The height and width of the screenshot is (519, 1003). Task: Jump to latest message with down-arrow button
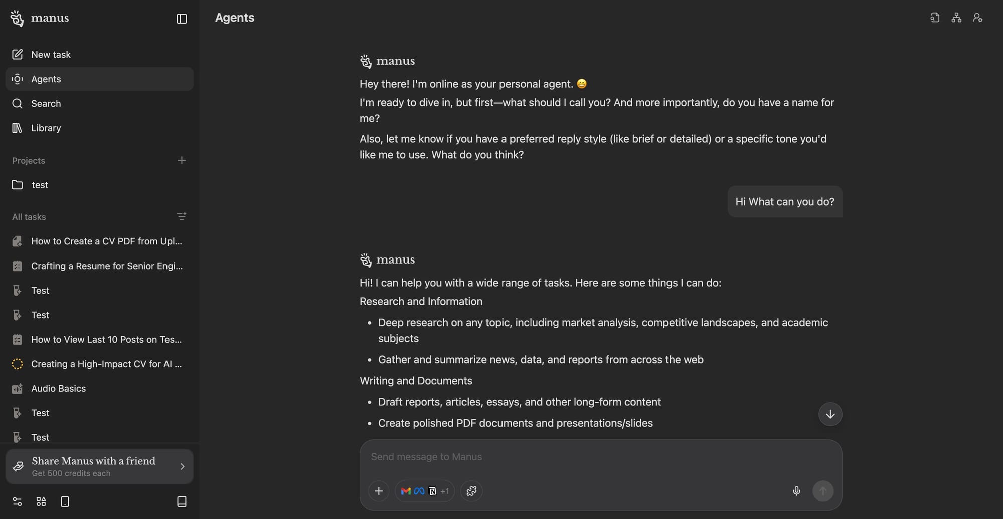[830, 414]
